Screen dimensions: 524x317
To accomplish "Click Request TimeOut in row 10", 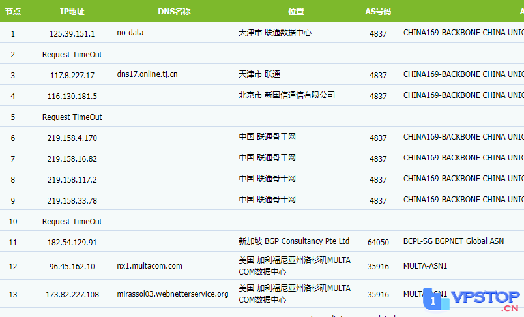I will (x=72, y=221).
